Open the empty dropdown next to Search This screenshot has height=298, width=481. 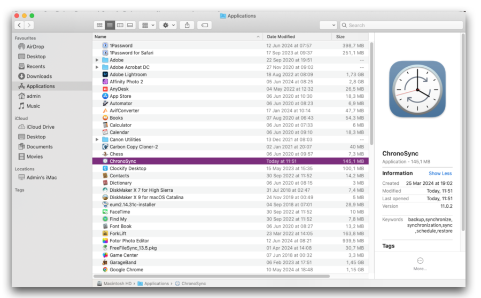328,25
